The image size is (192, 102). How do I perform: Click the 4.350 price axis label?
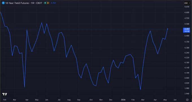point(187,42)
